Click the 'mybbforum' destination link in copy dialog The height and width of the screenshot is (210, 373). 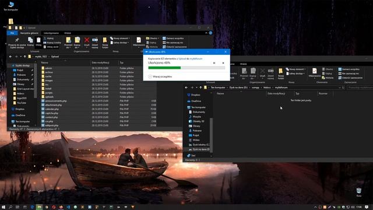[x=196, y=58]
